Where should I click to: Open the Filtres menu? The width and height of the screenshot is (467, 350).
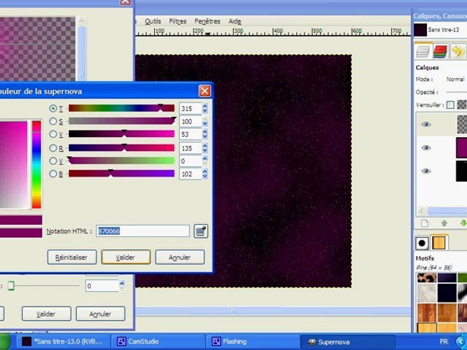click(178, 21)
